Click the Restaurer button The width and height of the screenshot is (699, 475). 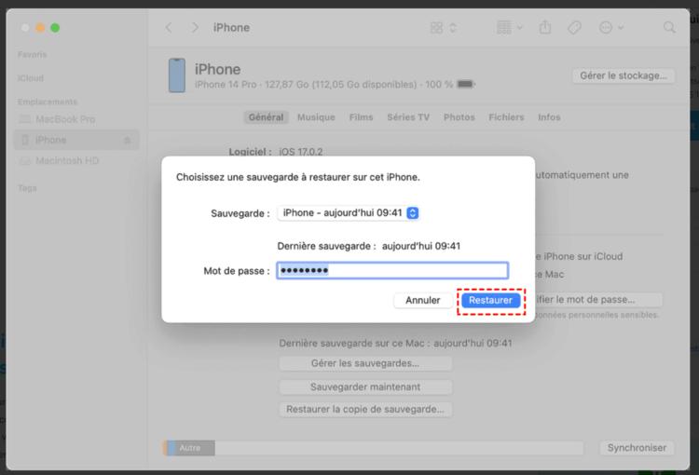tap(490, 301)
